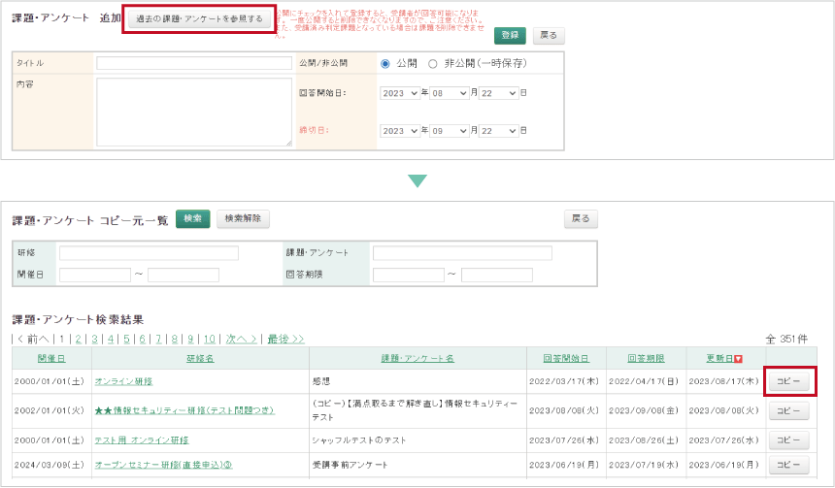The height and width of the screenshot is (488, 835).
Task: Go to page 2 of search results
Action: coord(78,339)
